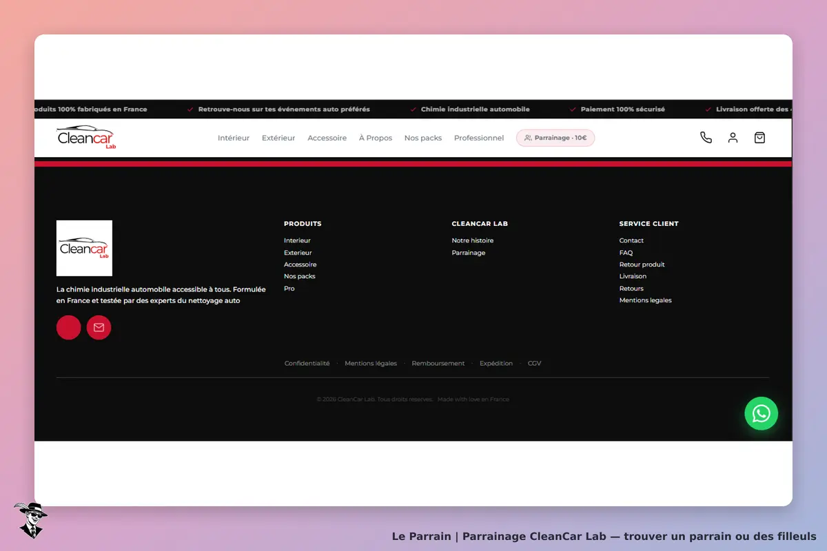
Task: Open Notre histoire footer link
Action: pyautogui.click(x=473, y=240)
